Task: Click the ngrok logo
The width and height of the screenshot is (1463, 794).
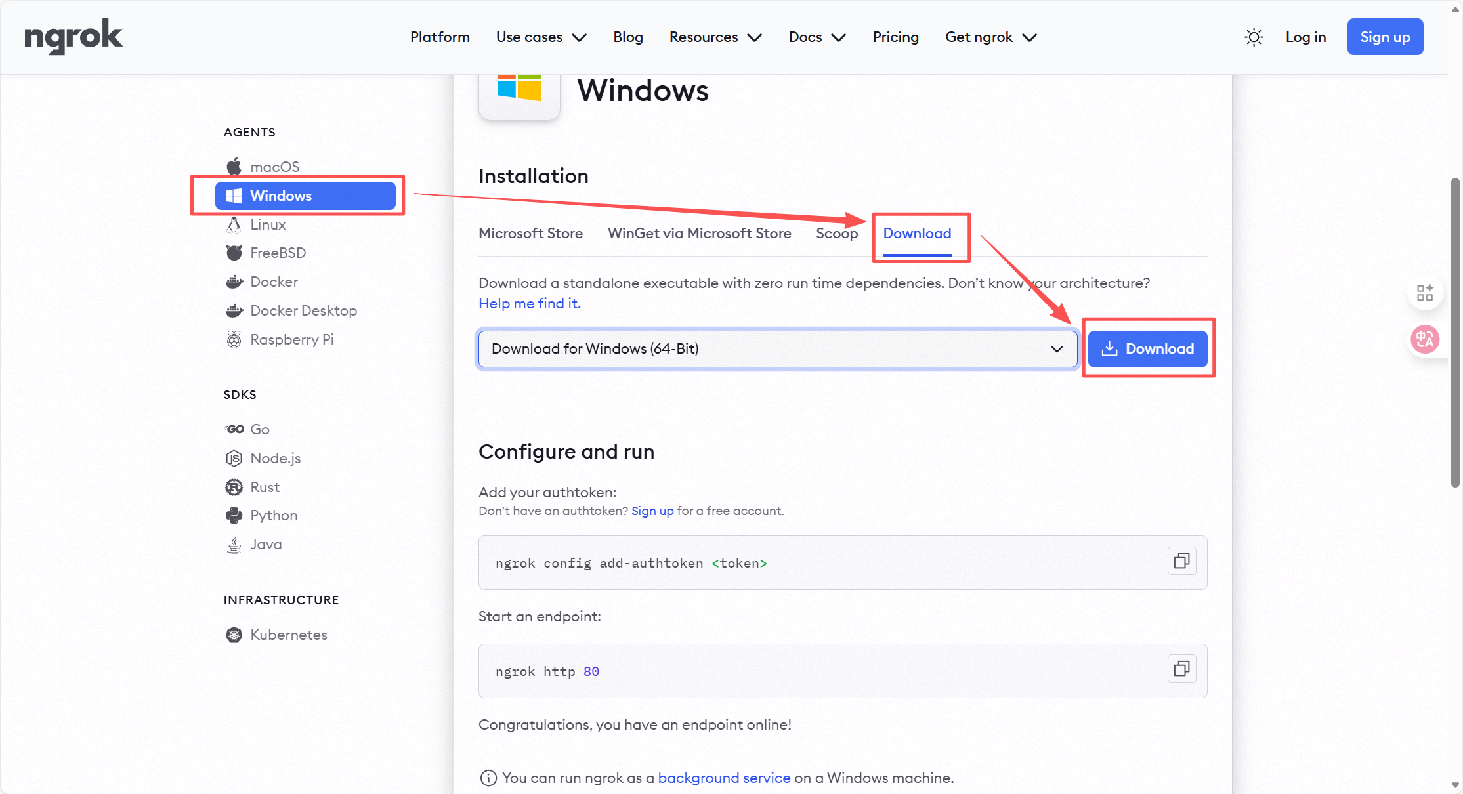Action: pos(74,37)
